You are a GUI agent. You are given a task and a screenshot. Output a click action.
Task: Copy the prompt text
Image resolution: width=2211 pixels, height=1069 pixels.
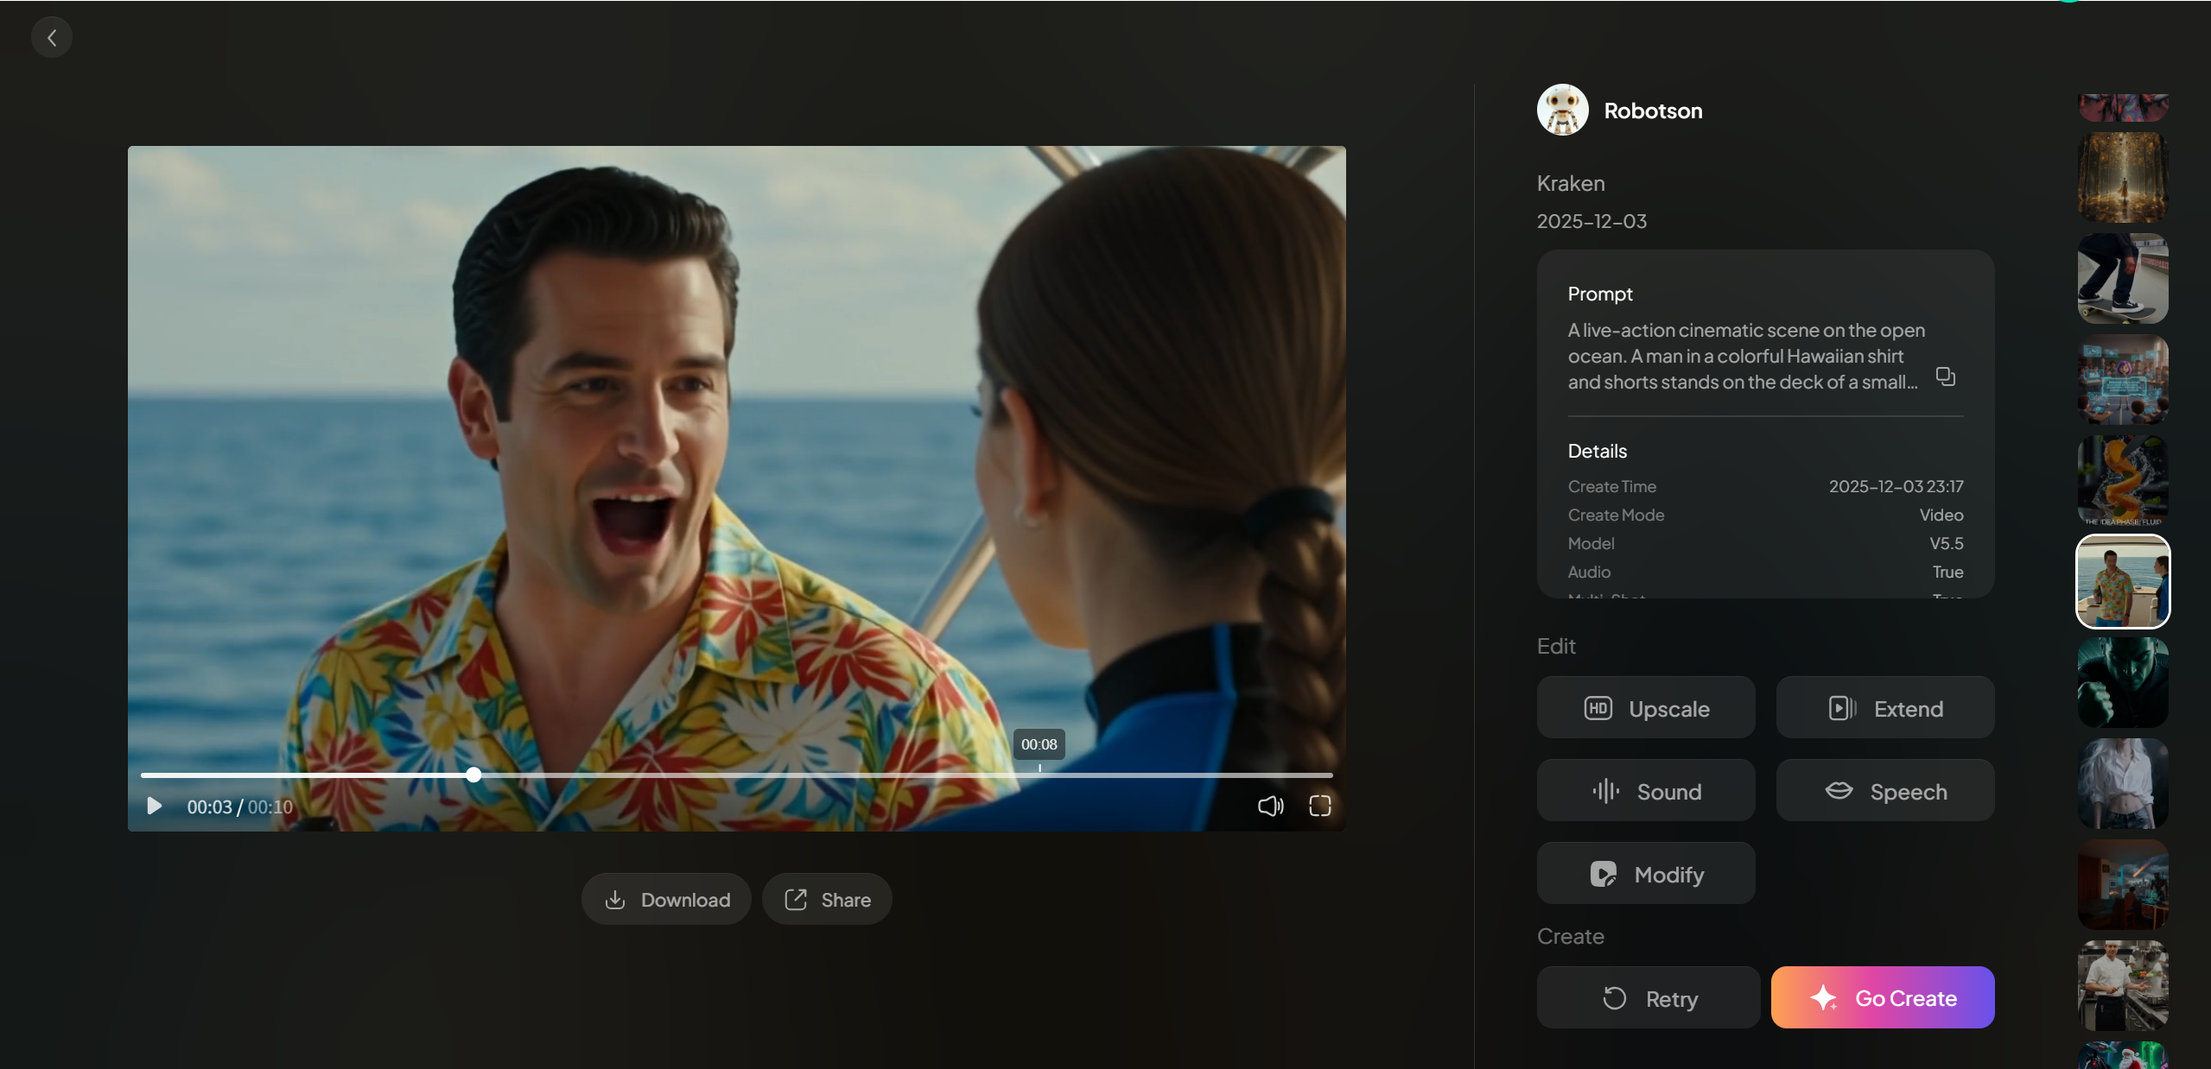coord(1945,376)
